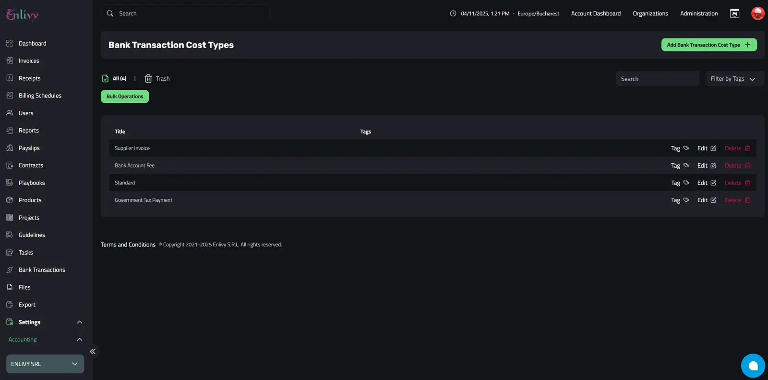768x380 pixels.
Task: Click Delete on Government Tax Payment row
Action: point(737,200)
